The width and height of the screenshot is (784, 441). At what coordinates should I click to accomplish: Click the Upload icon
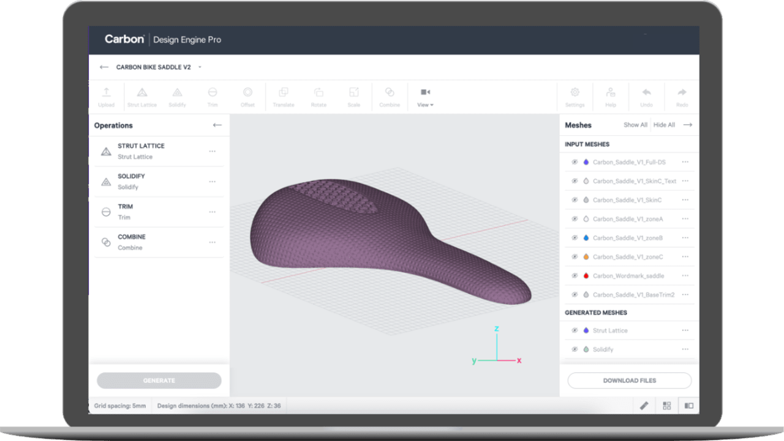pos(106,97)
